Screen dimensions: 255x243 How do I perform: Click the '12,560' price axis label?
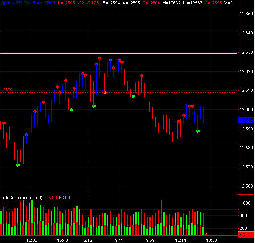[x=246, y=186]
